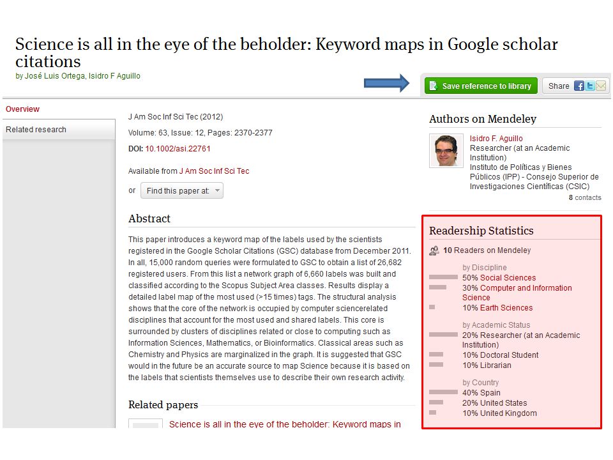Switch to Related research tab
The image size is (613, 460).
[x=59, y=130]
